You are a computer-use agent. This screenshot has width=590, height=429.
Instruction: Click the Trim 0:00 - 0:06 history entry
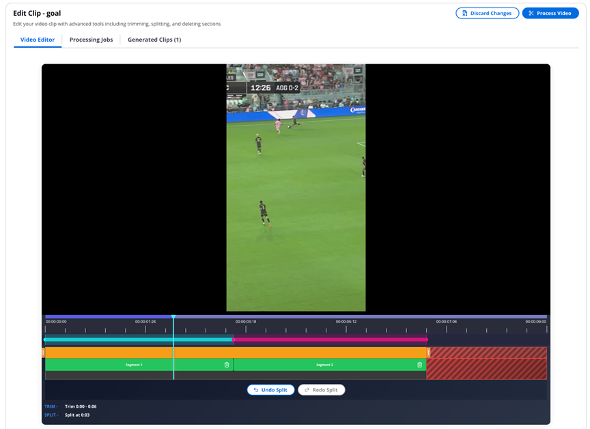click(x=82, y=406)
